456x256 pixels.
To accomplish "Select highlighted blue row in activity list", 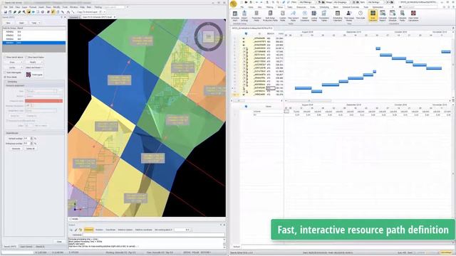I will click(34, 43).
